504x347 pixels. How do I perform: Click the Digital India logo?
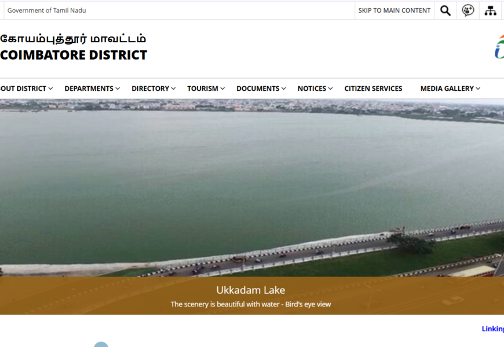click(x=499, y=46)
